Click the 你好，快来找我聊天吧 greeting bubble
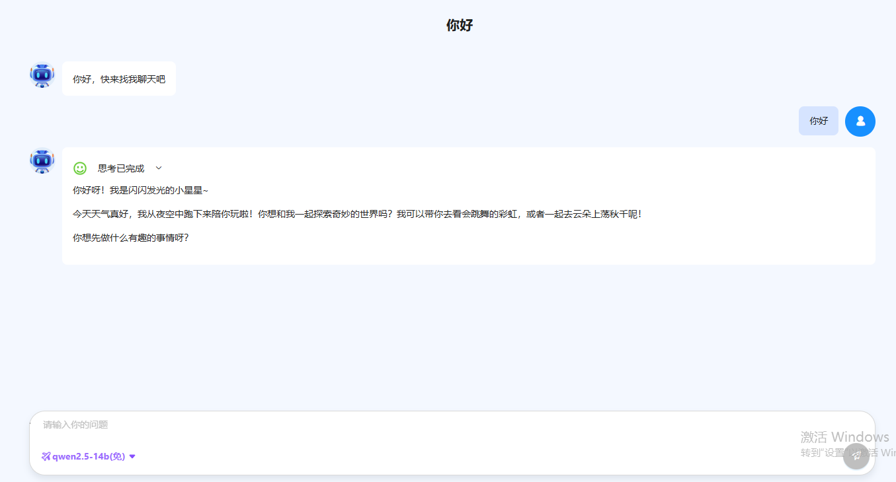The image size is (896, 482). coord(119,79)
